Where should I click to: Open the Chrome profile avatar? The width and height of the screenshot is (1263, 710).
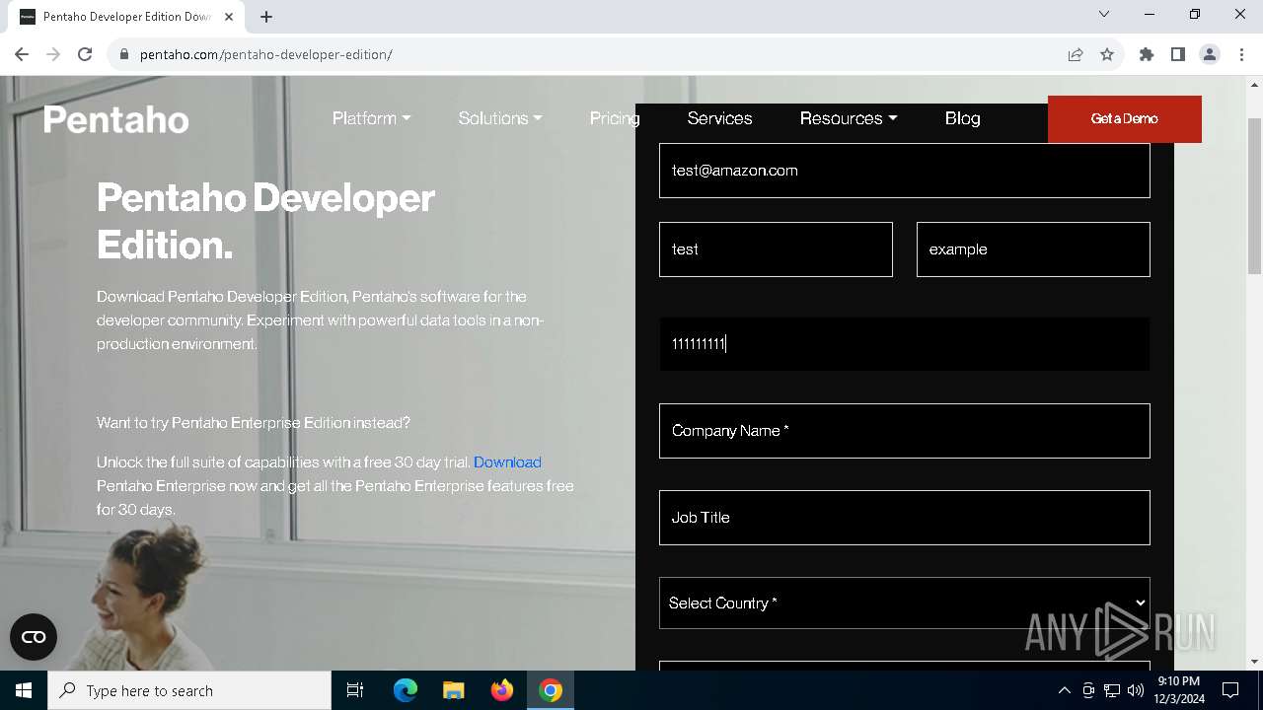pyautogui.click(x=1210, y=54)
